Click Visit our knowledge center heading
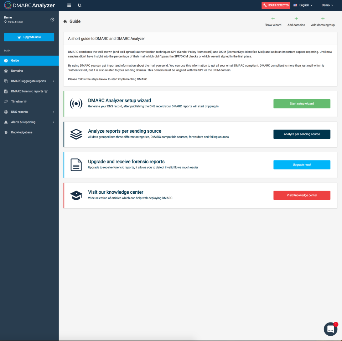The image size is (342, 341). pos(115,192)
